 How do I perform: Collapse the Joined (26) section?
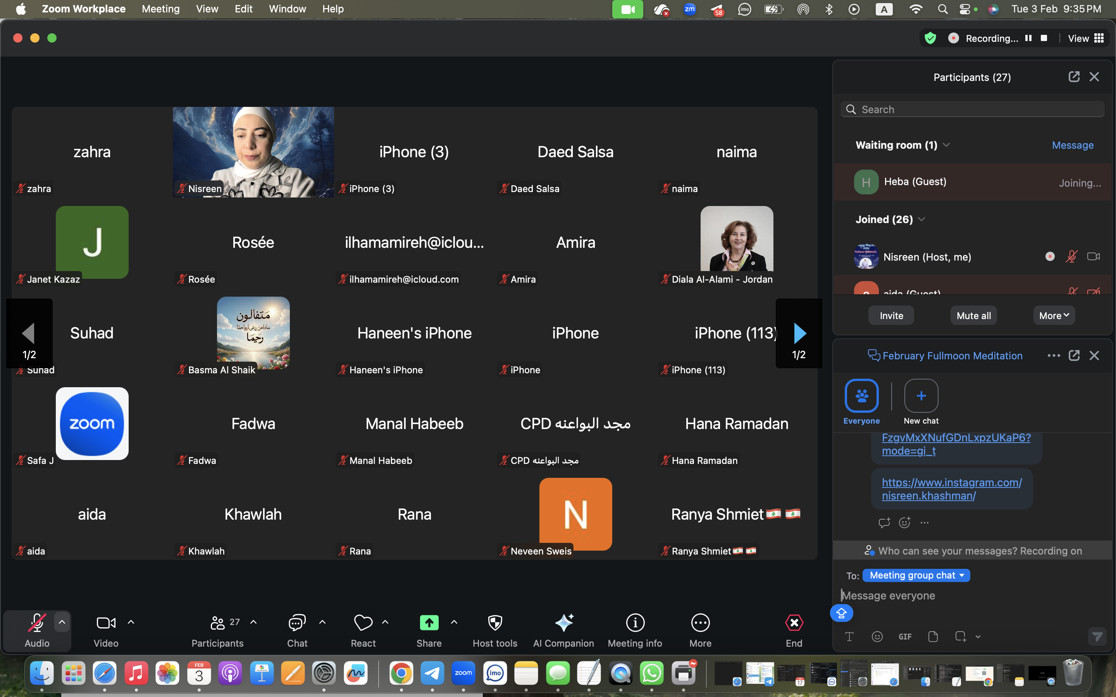[921, 220]
